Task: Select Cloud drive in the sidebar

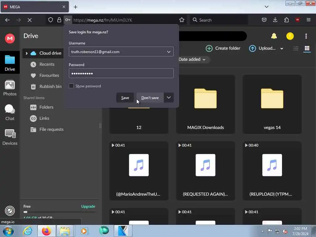Action: [50, 53]
